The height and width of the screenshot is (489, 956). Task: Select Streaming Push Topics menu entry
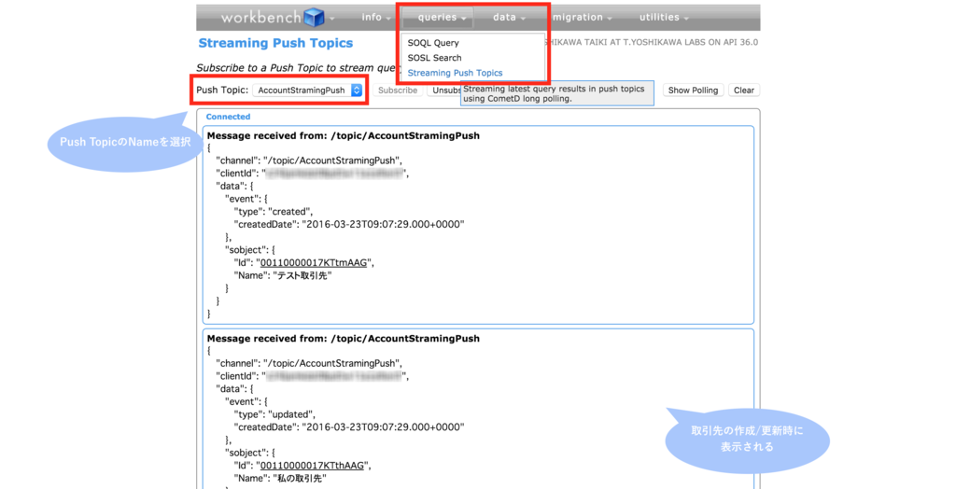point(455,73)
